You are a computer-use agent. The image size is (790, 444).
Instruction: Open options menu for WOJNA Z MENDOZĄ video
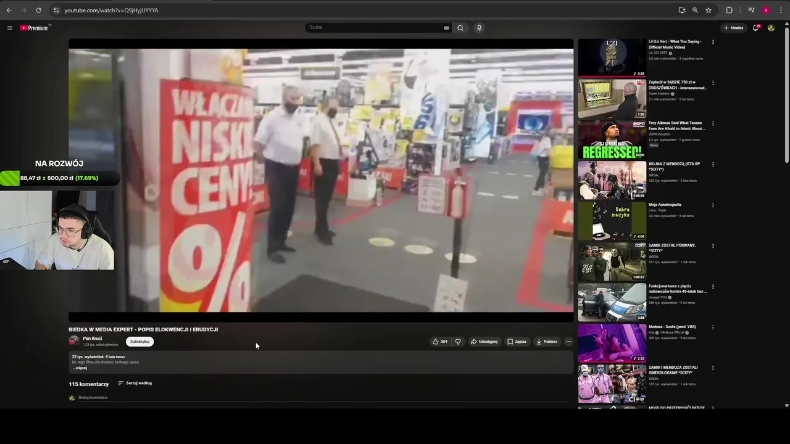(x=713, y=165)
